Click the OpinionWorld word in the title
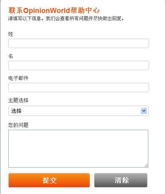Viewport: 166px width, 194px height. (46, 11)
